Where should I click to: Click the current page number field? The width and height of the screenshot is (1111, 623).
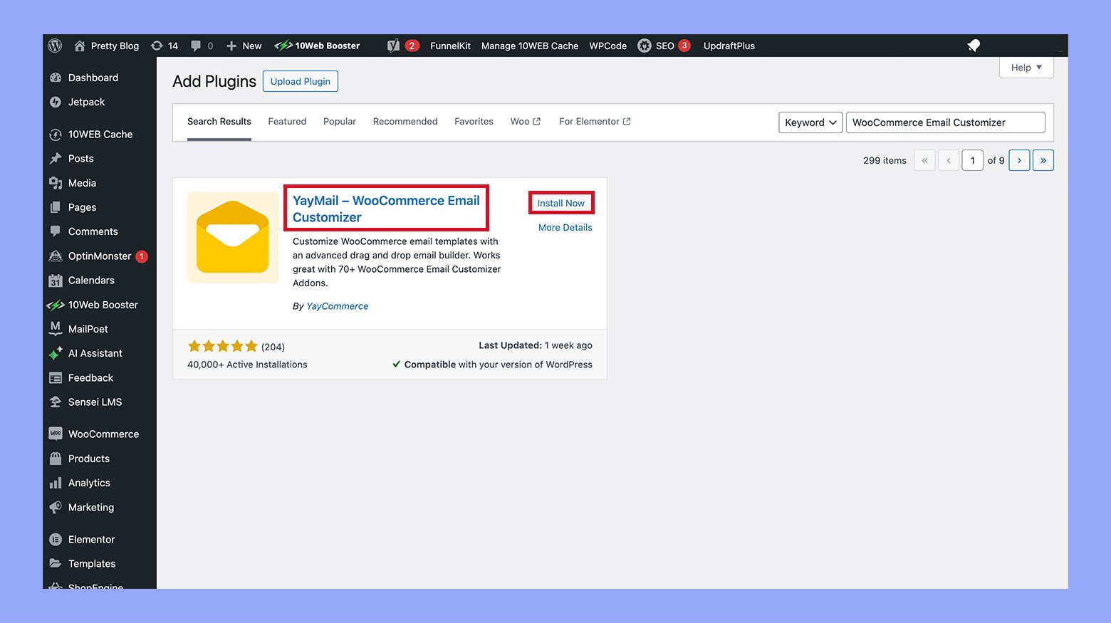tap(973, 160)
